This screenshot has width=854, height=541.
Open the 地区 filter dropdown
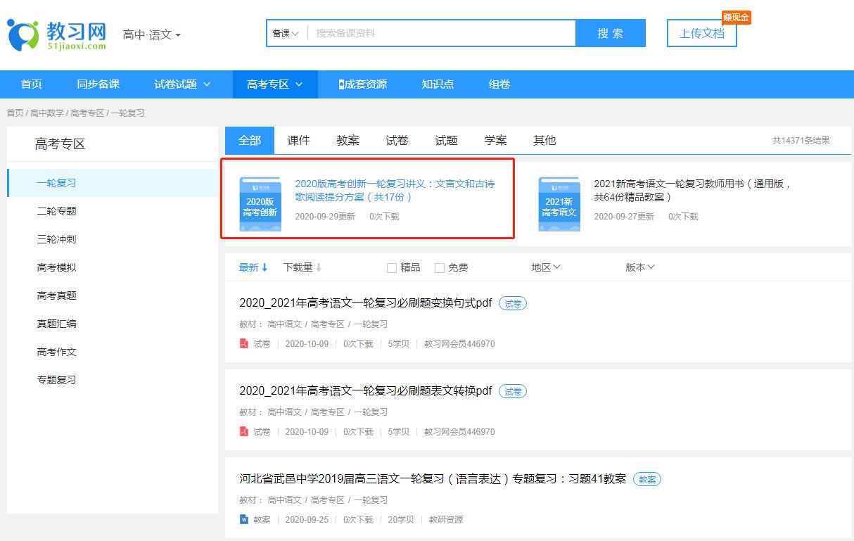pyautogui.click(x=546, y=267)
